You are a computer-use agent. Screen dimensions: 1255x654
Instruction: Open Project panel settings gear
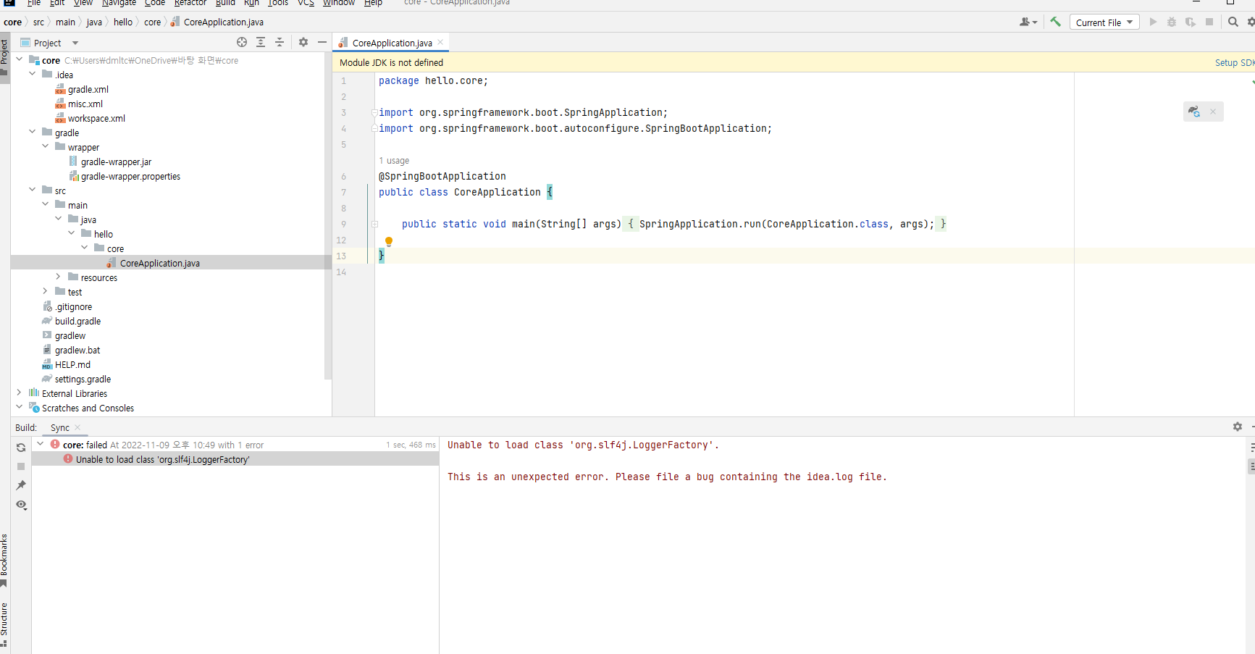303,43
